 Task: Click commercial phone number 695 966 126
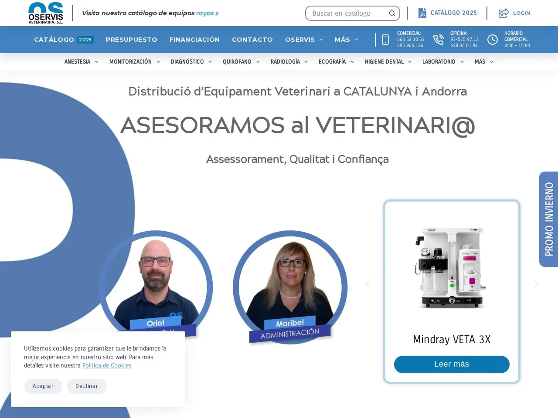click(x=410, y=45)
